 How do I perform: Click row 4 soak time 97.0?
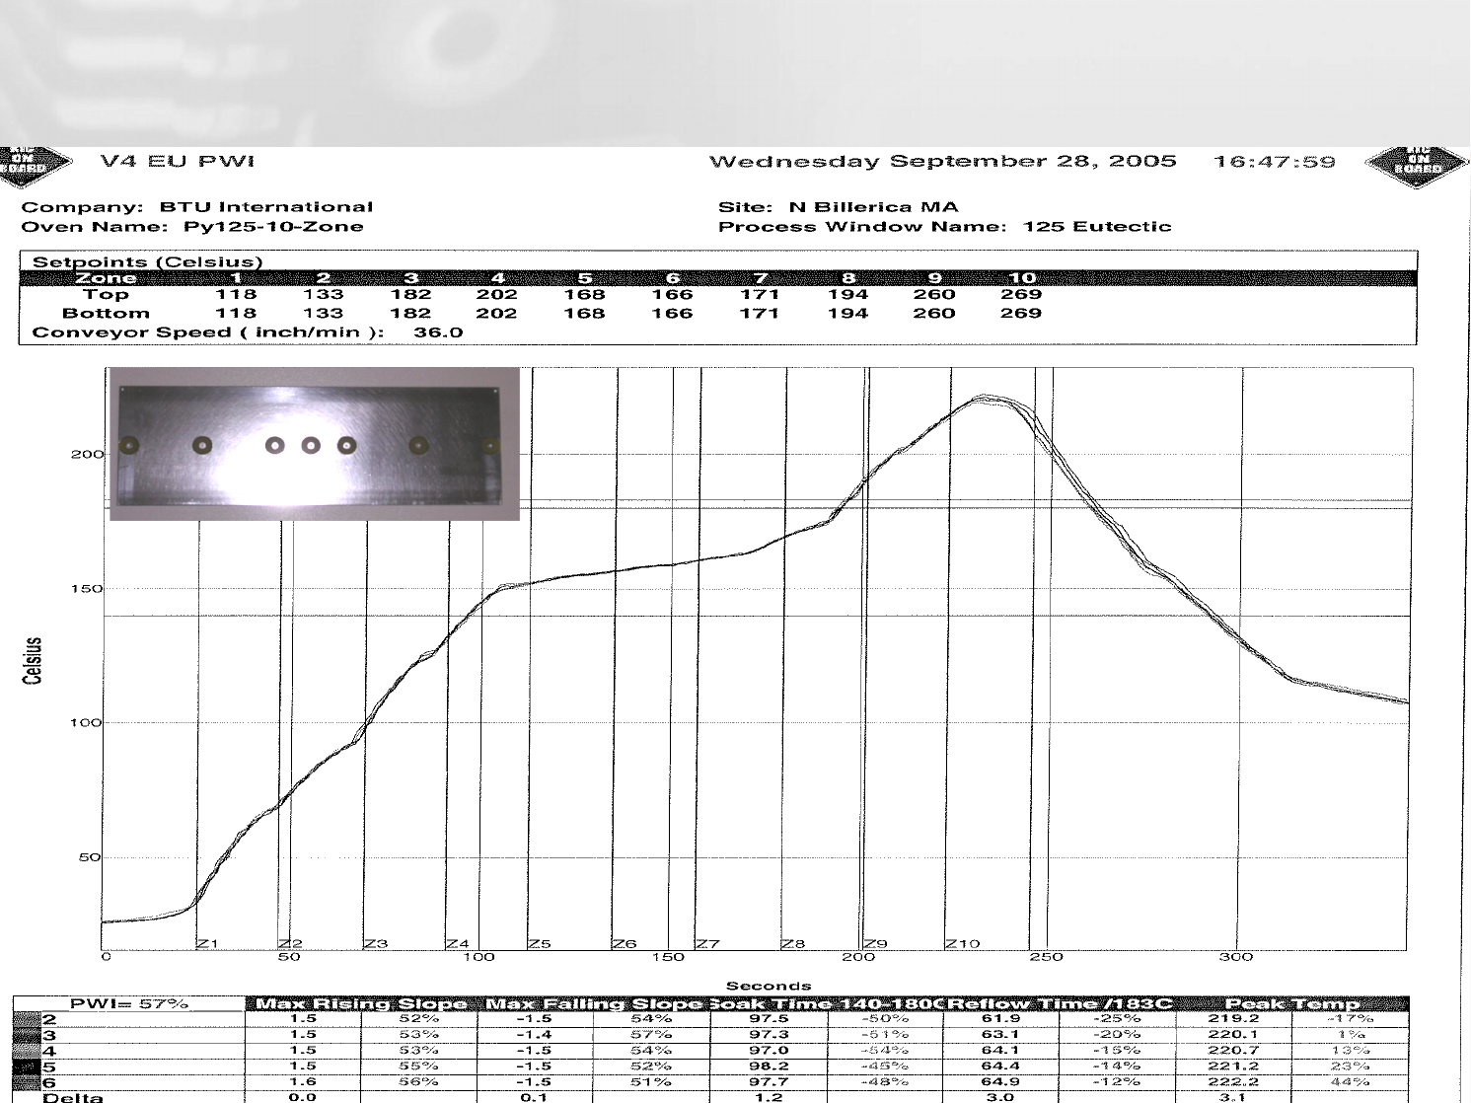(768, 1050)
